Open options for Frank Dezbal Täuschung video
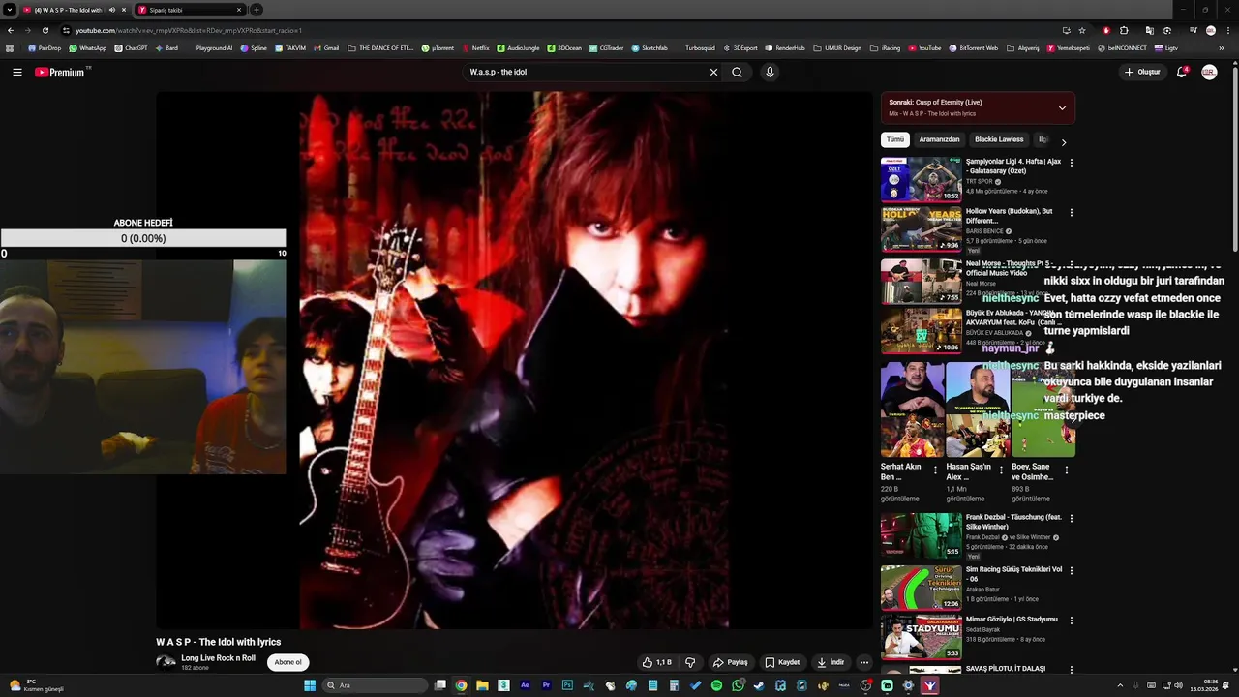Image resolution: width=1239 pixels, height=697 pixels. coord(1071,518)
